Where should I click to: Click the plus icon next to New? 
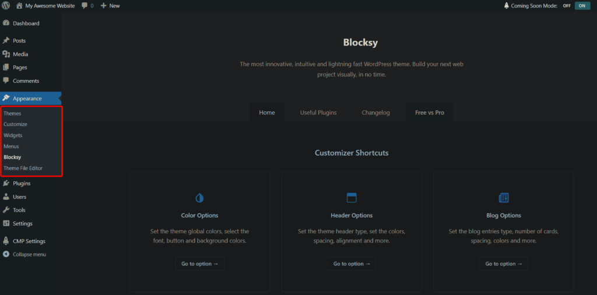tap(103, 6)
